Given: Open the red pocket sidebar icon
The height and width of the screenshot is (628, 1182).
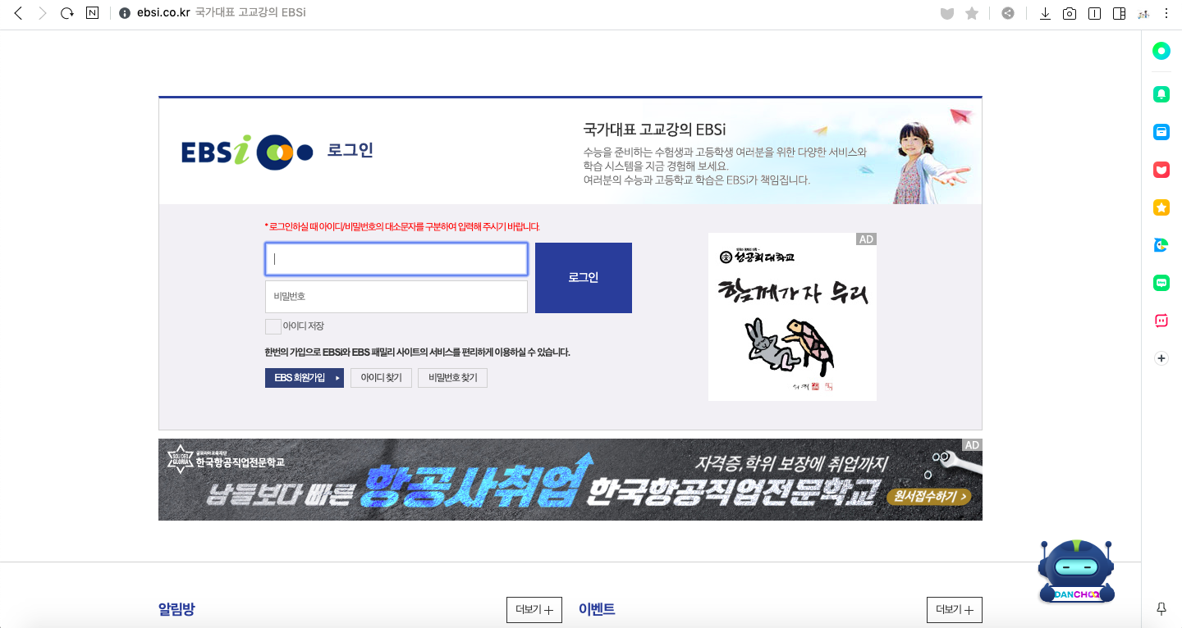Looking at the screenshot, I should [1161, 170].
